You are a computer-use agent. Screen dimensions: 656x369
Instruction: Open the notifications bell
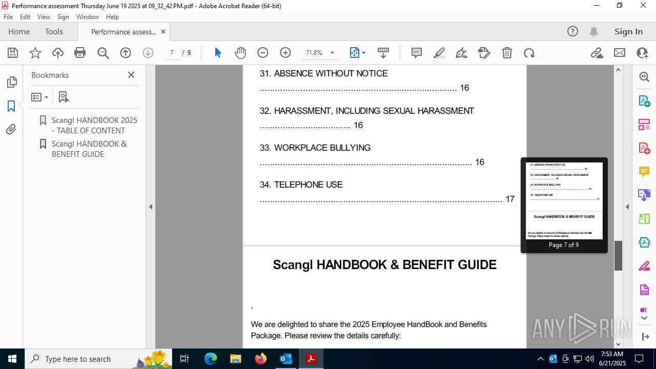(593, 31)
